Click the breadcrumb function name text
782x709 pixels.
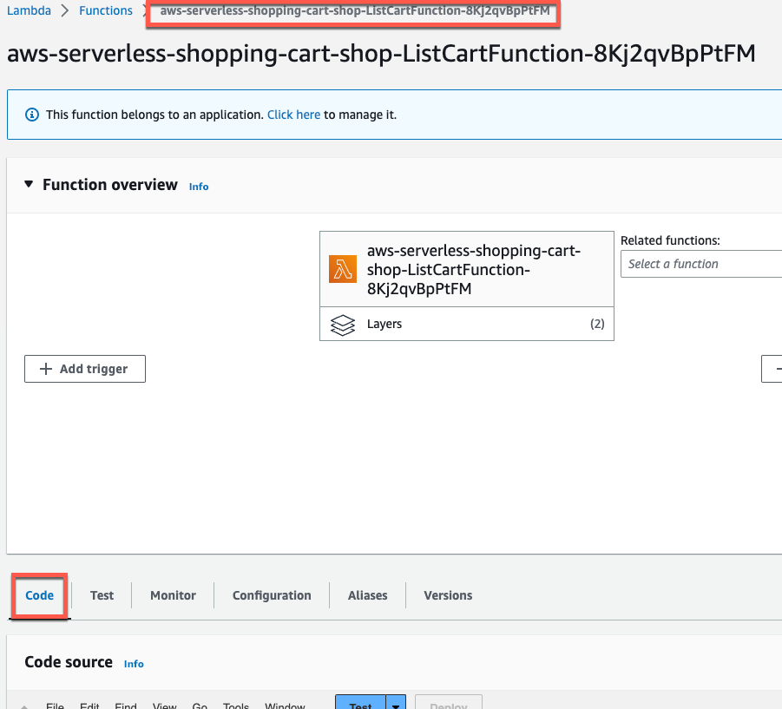[355, 10]
